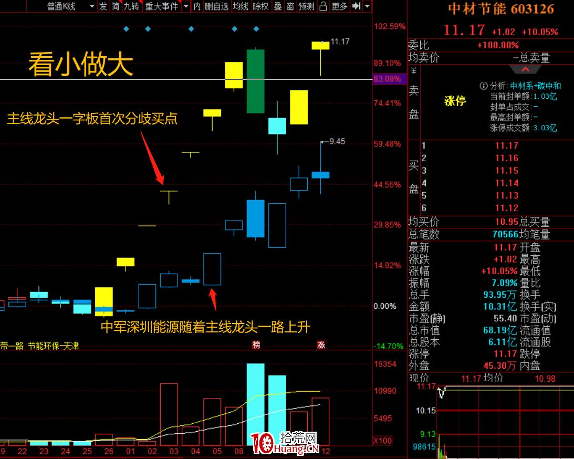This screenshot has height=459, width=574.
Task: Click bid level 1 price 11.17
Action: click(507, 145)
